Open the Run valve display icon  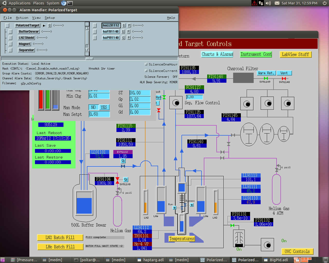(x=175, y=208)
